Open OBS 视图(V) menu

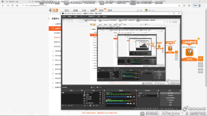click(x=76, y=16)
